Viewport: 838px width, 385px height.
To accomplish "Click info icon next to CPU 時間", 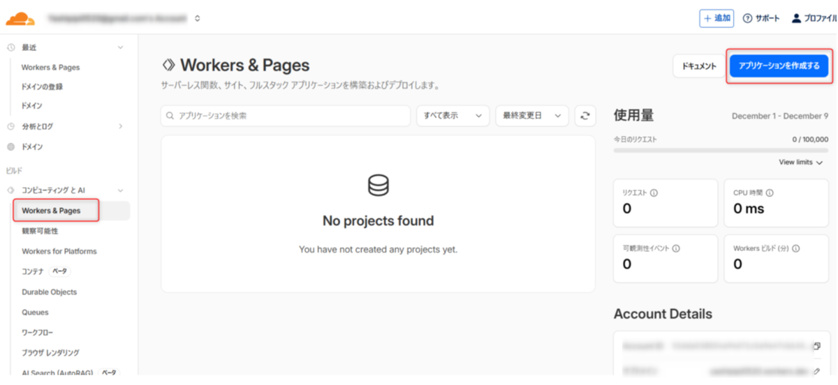I will 769,192.
